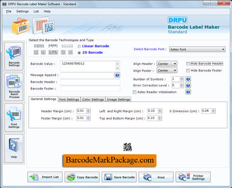The height and width of the screenshot is (188, 232).
Task: Open the Settings menu
Action: pos(22,11)
